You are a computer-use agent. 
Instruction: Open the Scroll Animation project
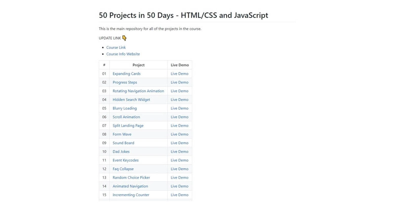coord(126,117)
